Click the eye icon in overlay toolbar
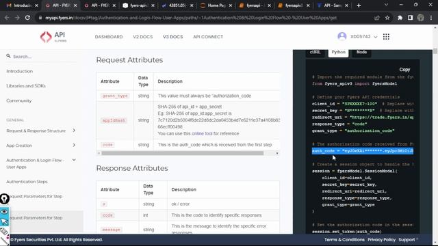This screenshot has width=438, height=246. point(4,212)
